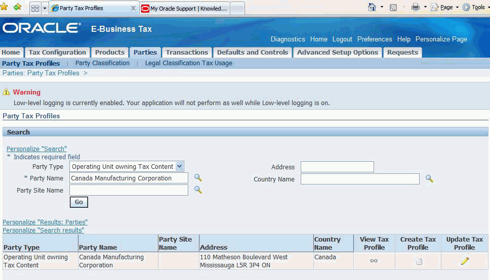Switch to the My Oracle Support browser tab
Image resolution: width=490 pixels, height=280 pixels.
point(185,9)
